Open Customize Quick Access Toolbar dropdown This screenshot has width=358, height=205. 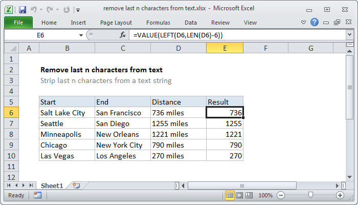click(78, 10)
